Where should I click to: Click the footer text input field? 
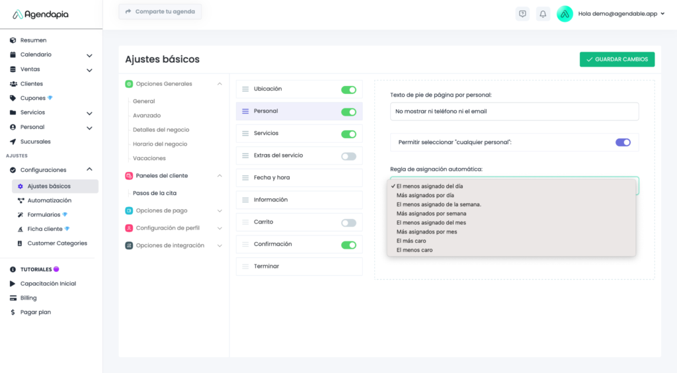coord(514,111)
